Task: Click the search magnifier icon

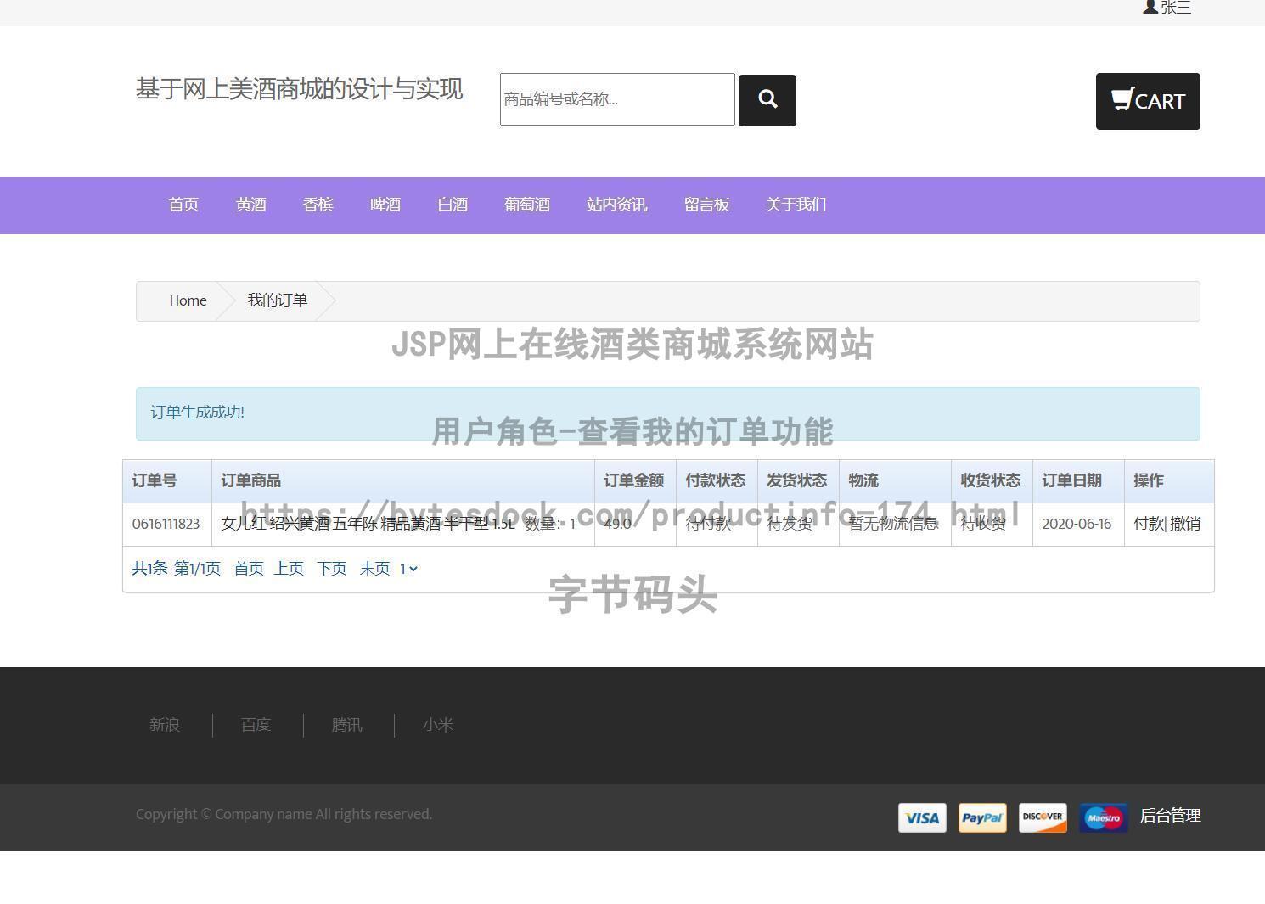Action: (767, 99)
